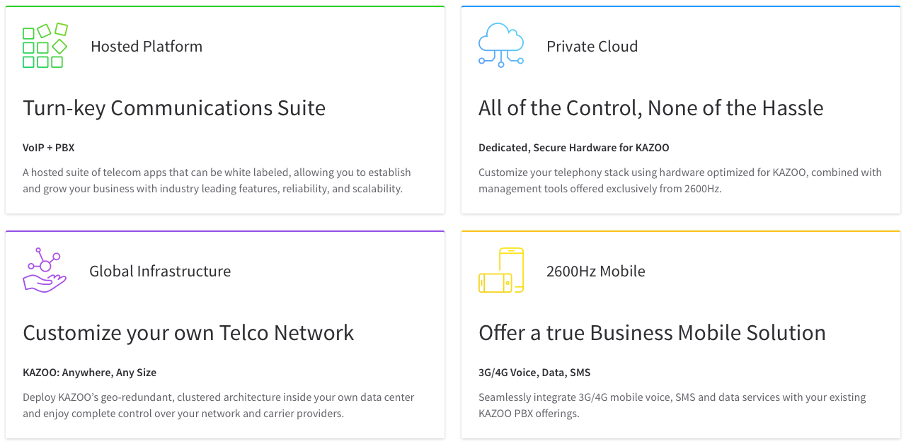The height and width of the screenshot is (444, 906).
Task: Open Offer a true Business Mobile Solution
Action: pos(652,333)
